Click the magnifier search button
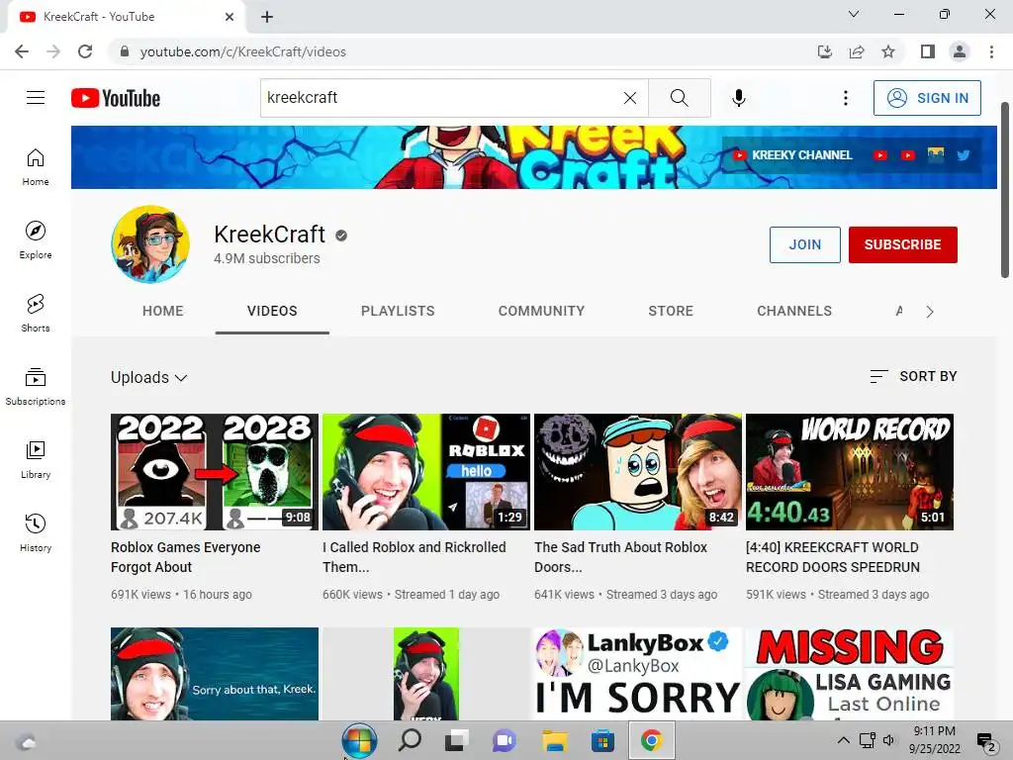 [x=679, y=98]
